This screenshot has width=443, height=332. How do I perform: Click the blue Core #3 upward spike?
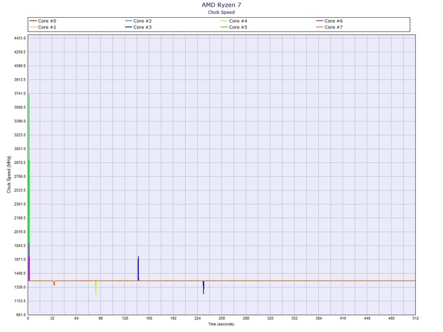(x=138, y=269)
